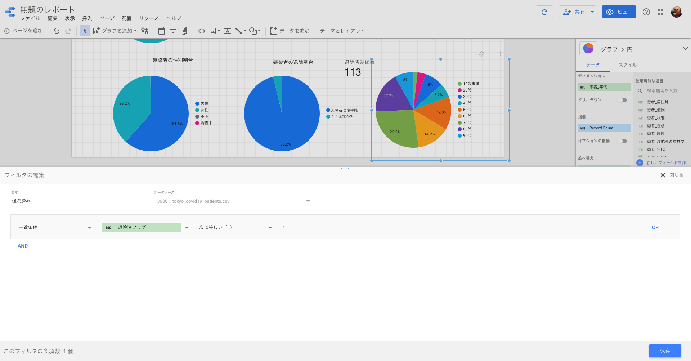691x361 pixels.
Task: Open the ファイル menu
Action: (30, 18)
